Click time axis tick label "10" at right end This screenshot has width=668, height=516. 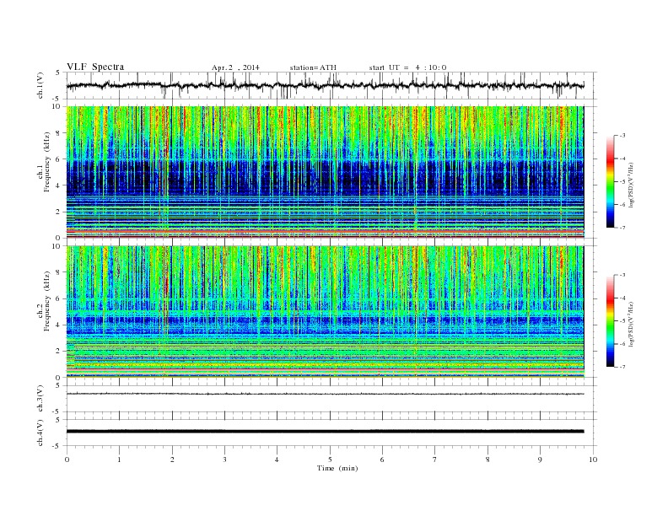coord(593,460)
